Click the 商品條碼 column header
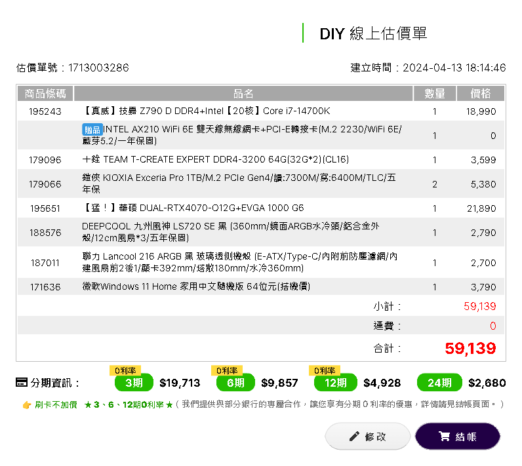This screenshot has width=522, height=466. (x=45, y=94)
